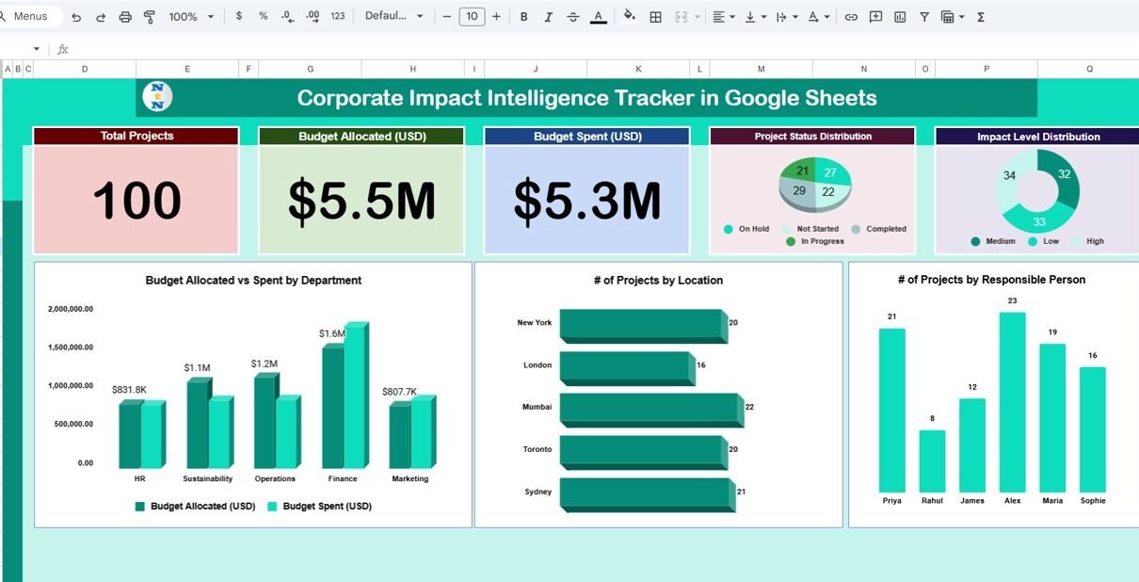The height and width of the screenshot is (582, 1139).
Task: Open the horizontal align dropdown
Action: pyautogui.click(x=723, y=17)
